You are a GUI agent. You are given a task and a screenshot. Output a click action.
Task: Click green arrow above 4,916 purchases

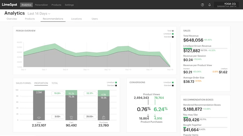tap(155, 116)
